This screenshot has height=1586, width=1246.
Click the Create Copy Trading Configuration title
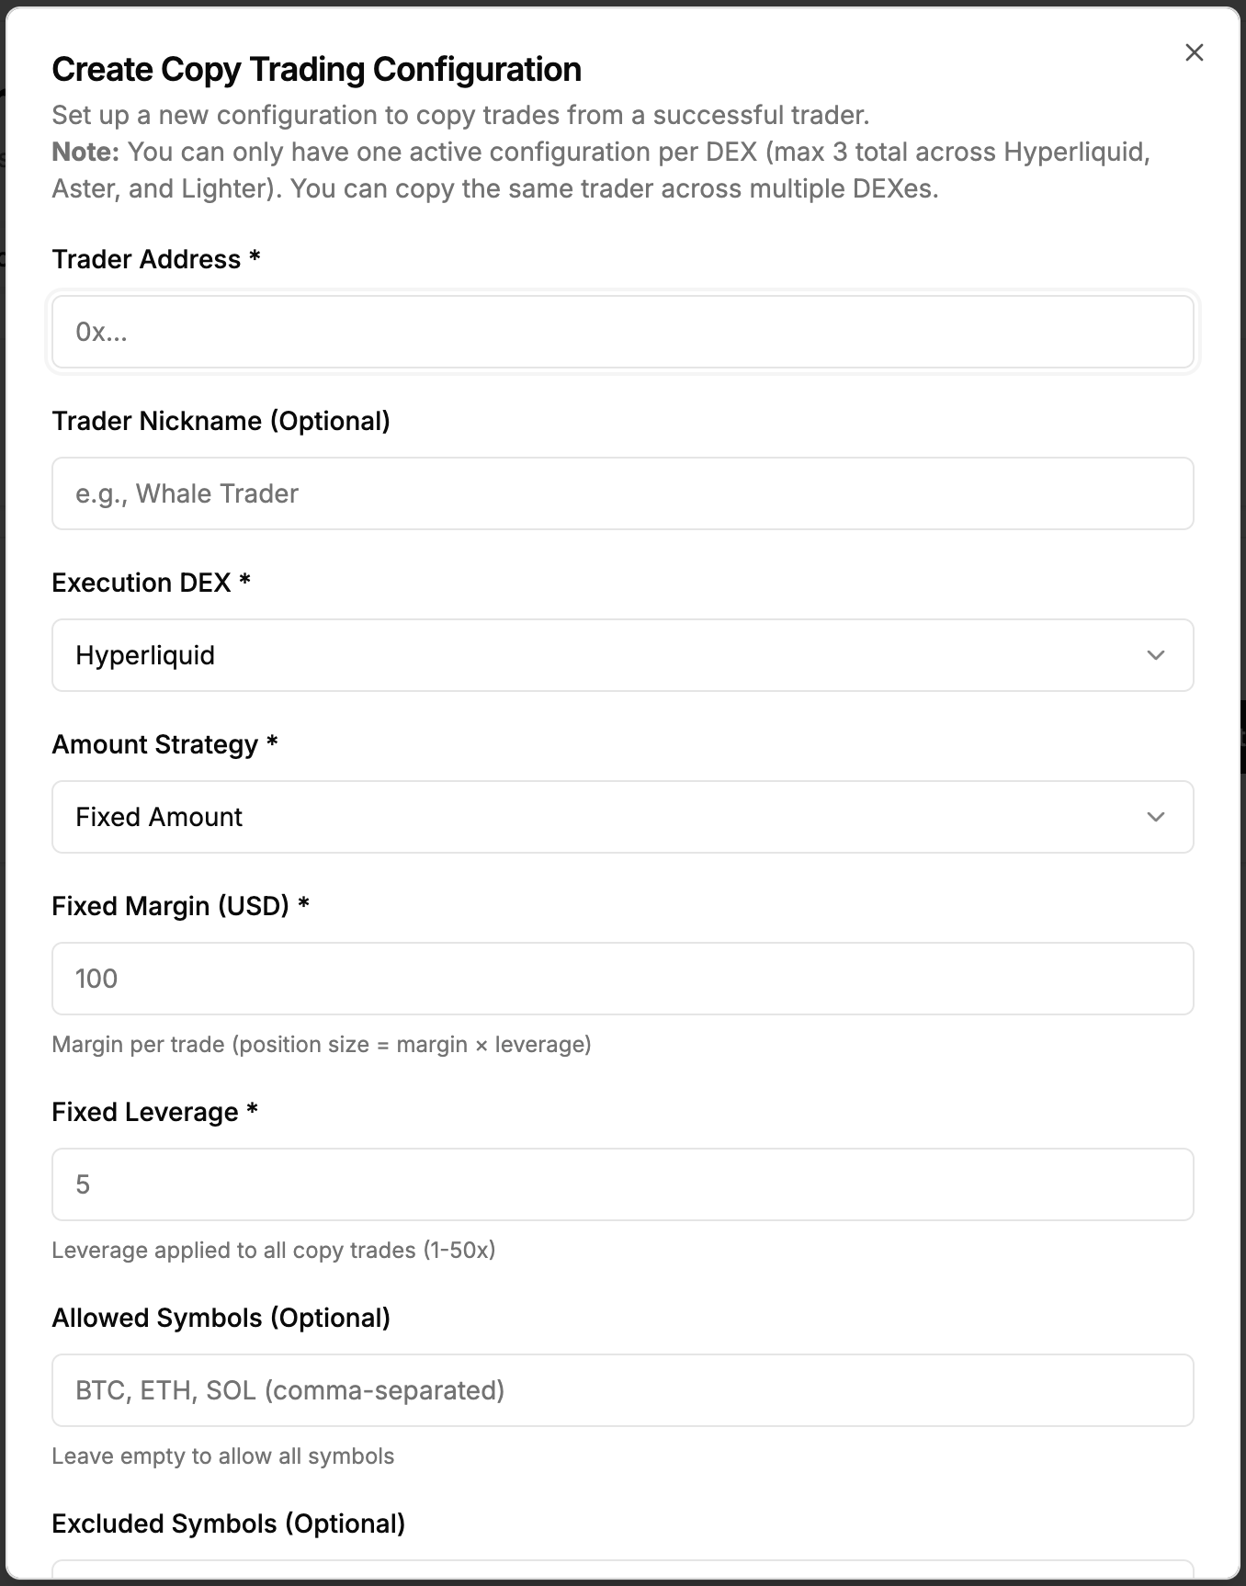pos(317,68)
